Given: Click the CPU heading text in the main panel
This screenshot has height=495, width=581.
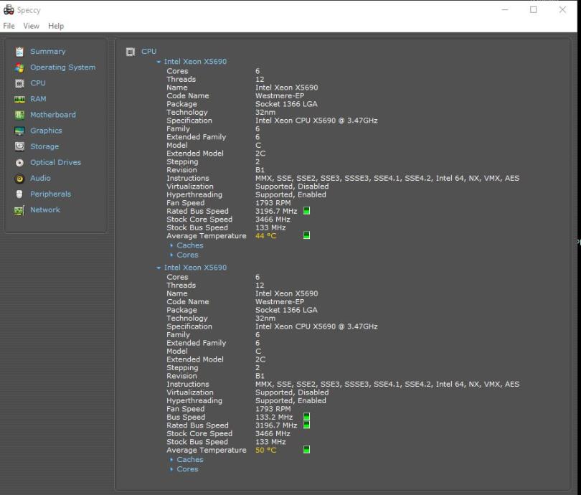Looking at the screenshot, I should click(x=149, y=52).
